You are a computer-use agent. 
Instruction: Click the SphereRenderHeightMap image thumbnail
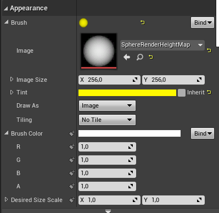[99, 51]
